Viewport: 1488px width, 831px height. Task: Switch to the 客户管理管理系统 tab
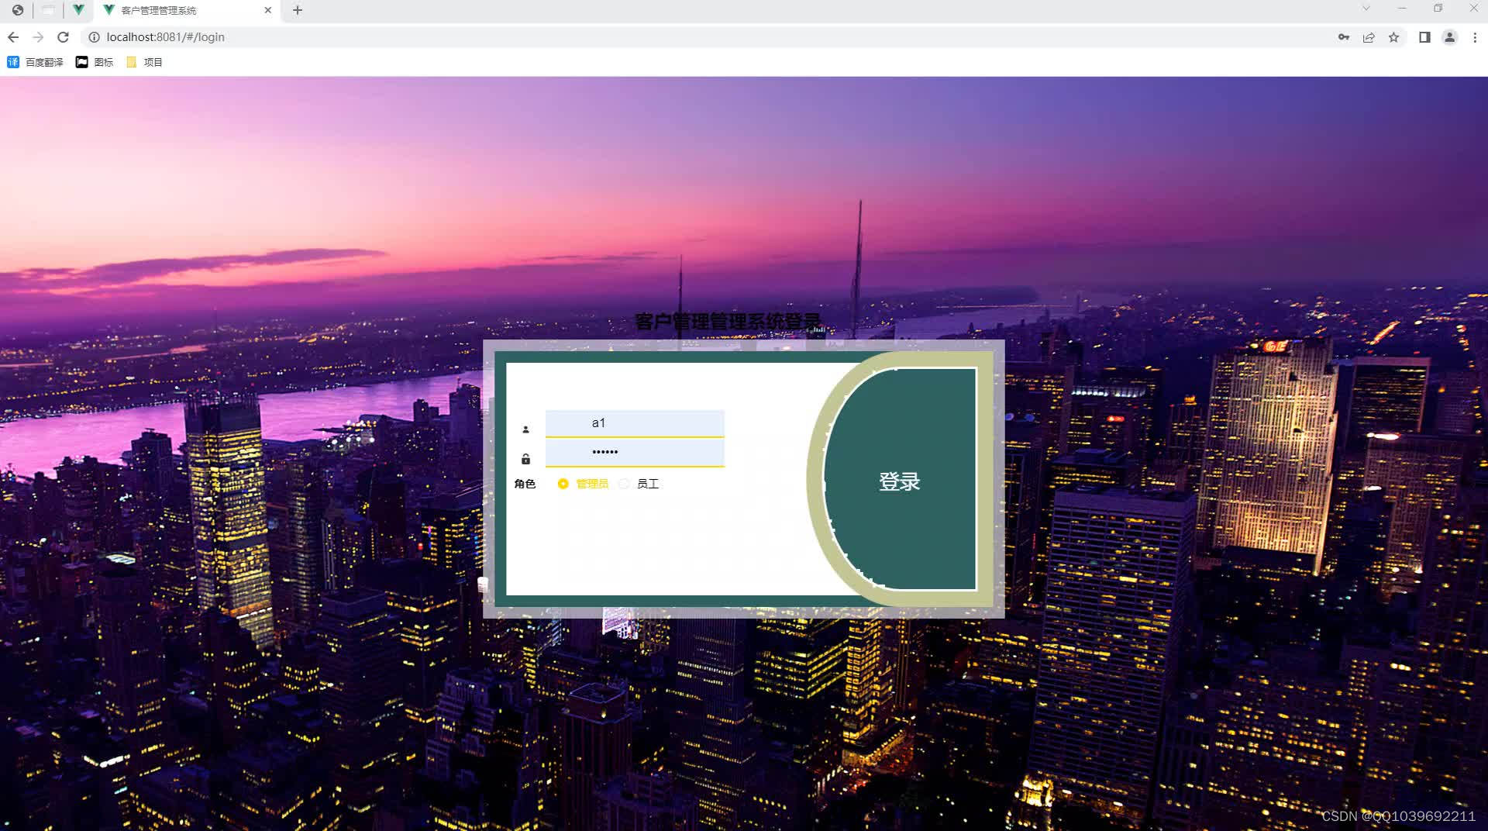coord(186,10)
